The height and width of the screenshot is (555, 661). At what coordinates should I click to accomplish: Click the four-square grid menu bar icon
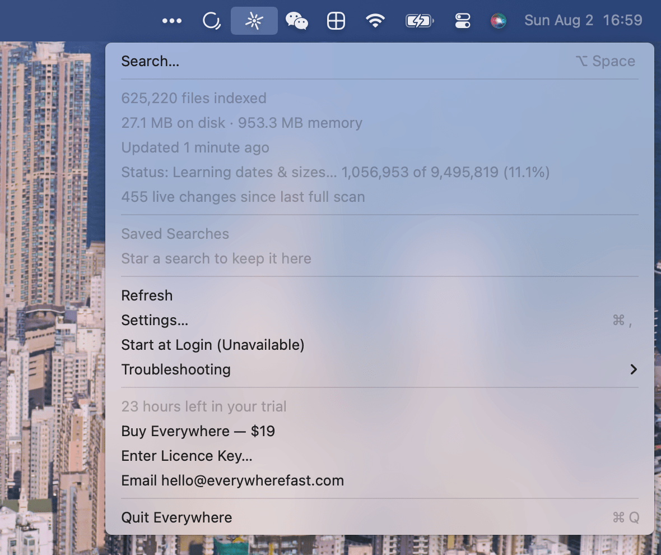click(336, 21)
